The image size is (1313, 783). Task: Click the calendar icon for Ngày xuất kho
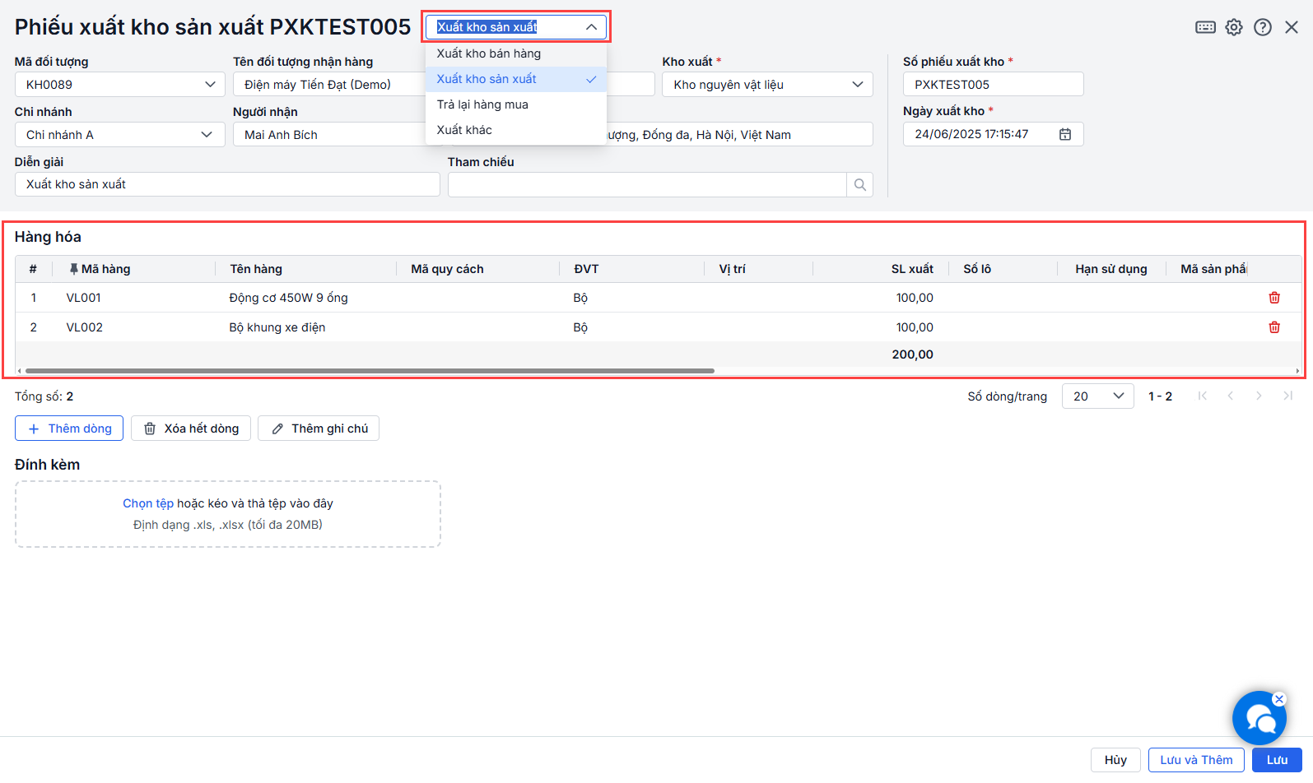click(x=1065, y=134)
